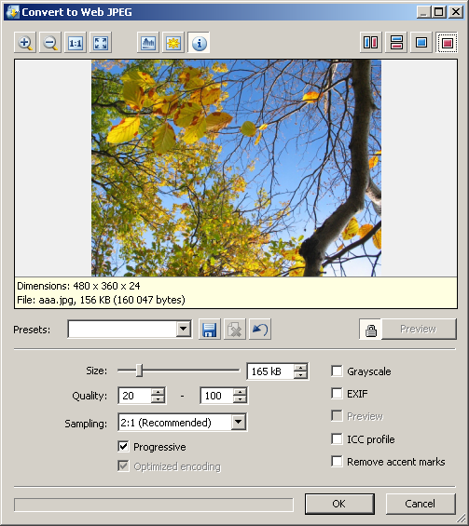Toggle the image information icon
469x526 pixels.
click(x=199, y=43)
